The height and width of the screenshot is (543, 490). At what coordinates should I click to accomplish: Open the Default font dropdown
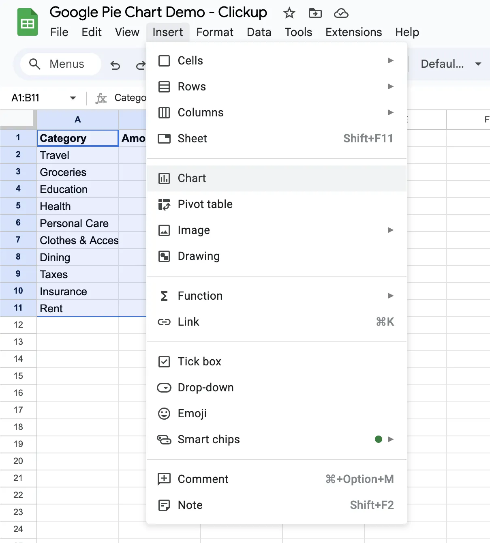[x=451, y=64]
